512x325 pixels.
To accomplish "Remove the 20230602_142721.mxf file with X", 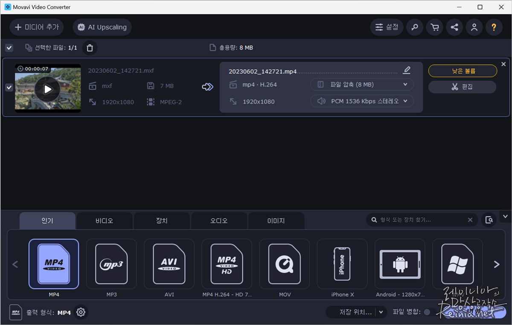I will click(x=503, y=64).
